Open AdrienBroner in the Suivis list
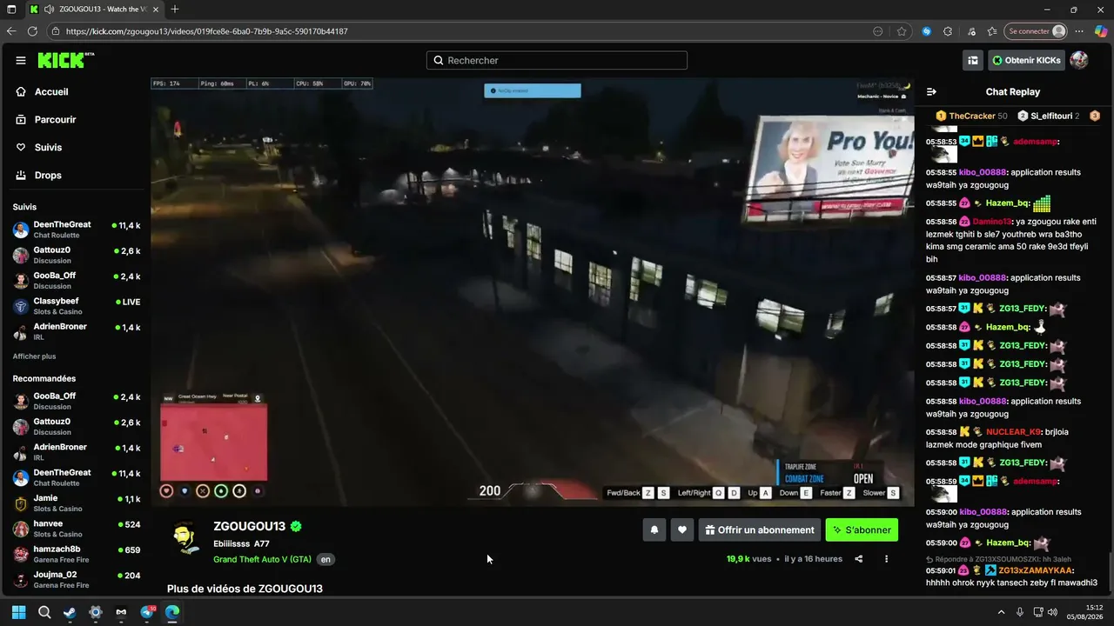 [76, 331]
